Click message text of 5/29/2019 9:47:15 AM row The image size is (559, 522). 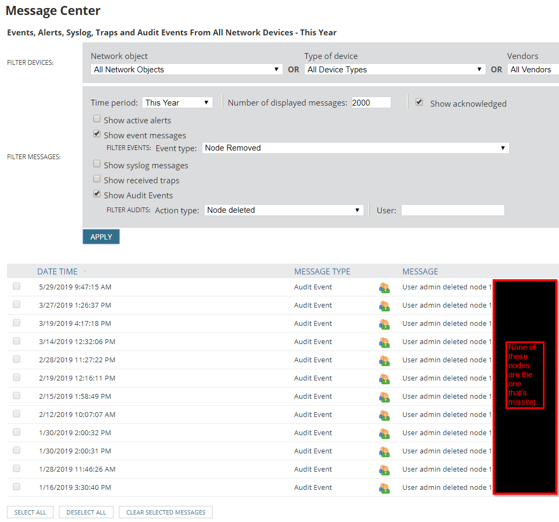tap(447, 287)
